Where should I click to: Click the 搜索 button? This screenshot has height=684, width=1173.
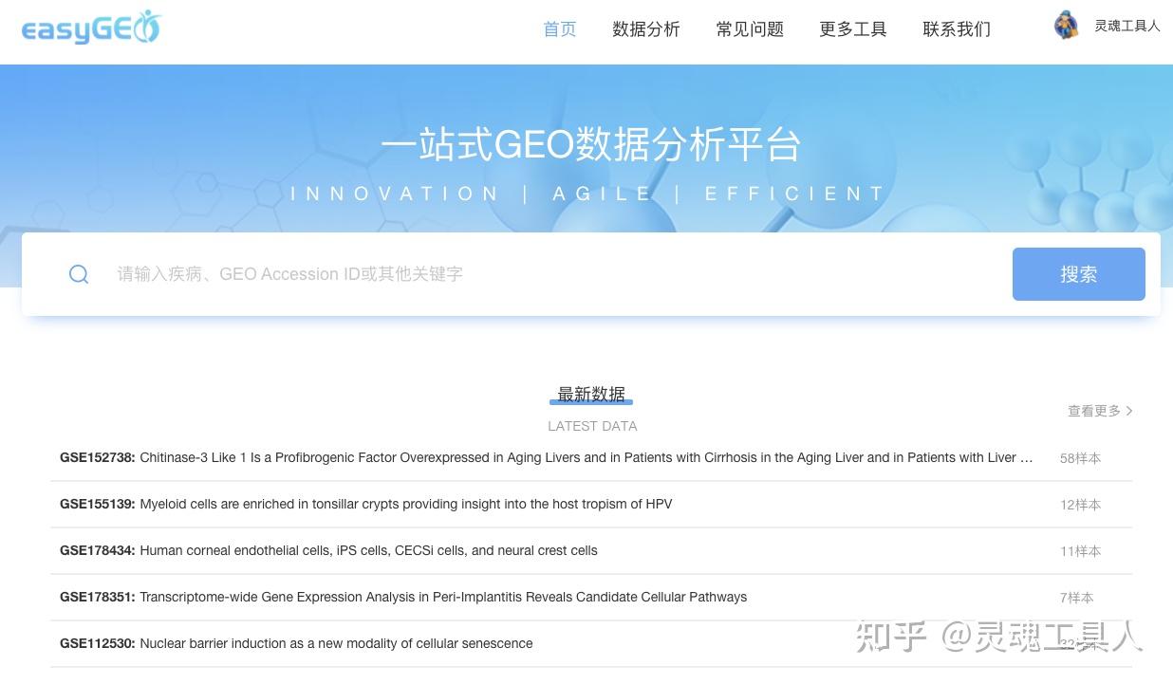click(x=1079, y=274)
